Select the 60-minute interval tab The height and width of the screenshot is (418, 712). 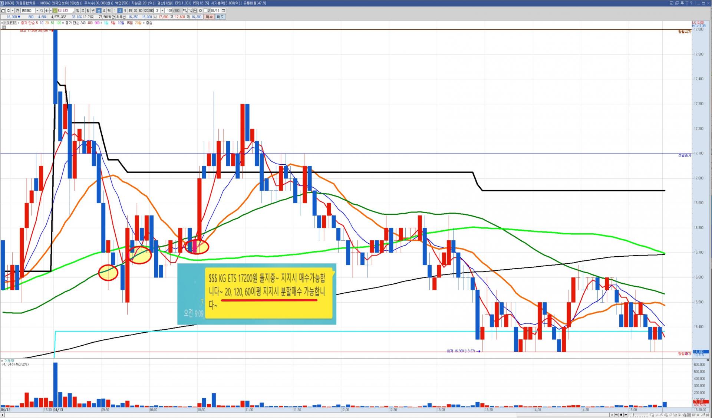click(x=141, y=11)
